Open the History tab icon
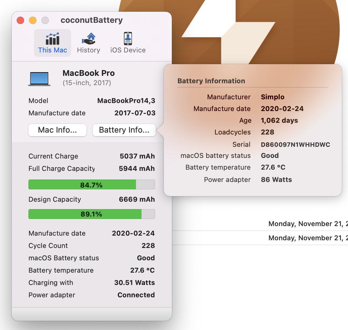The height and width of the screenshot is (330, 348). (x=89, y=39)
